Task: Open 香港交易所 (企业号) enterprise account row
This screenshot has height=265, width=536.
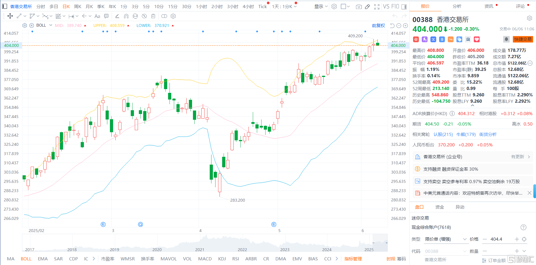Action: 473,157
